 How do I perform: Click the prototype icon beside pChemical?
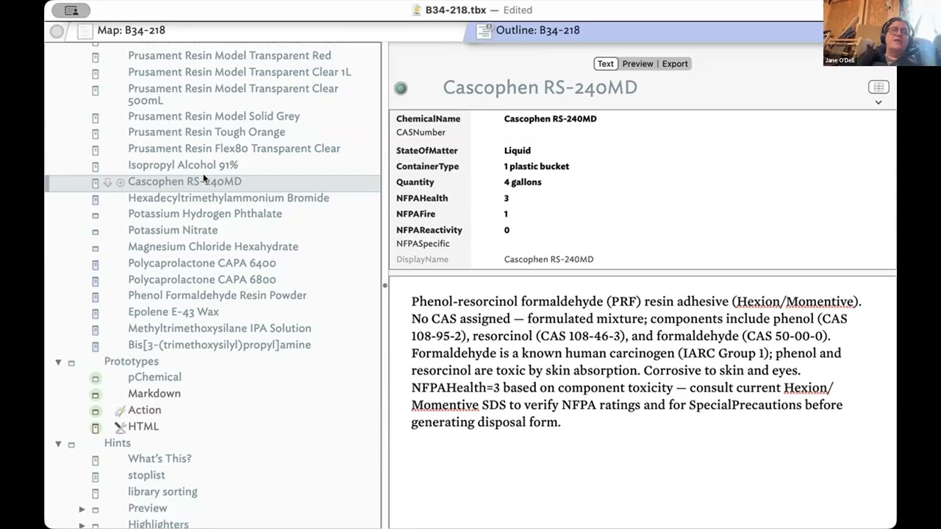tap(95, 378)
